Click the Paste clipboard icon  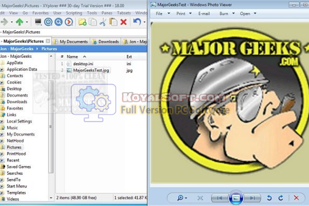(113, 22)
